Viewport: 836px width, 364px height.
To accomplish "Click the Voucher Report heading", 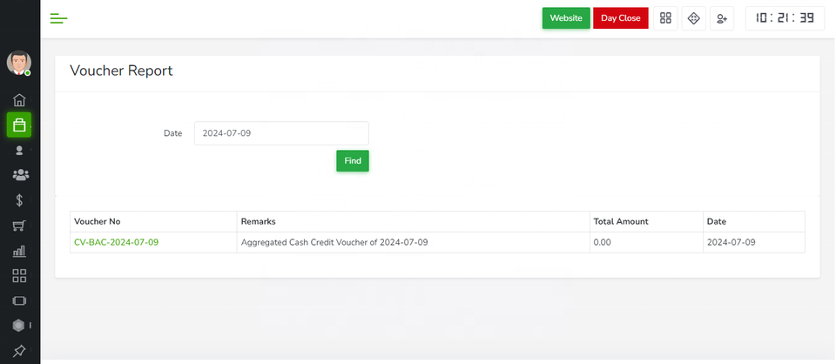I will (122, 71).
